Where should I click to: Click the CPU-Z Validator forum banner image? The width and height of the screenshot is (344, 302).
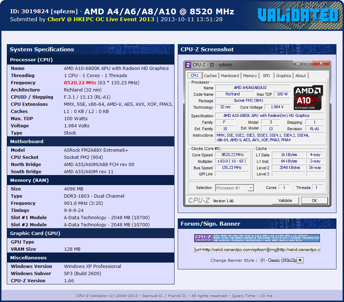257,238
